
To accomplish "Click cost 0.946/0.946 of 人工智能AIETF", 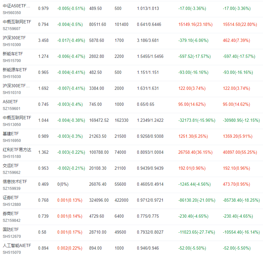I will [x=148, y=248].
